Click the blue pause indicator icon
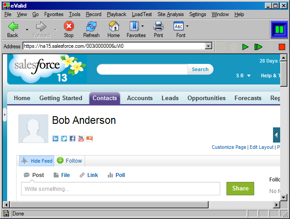 pos(279,29)
